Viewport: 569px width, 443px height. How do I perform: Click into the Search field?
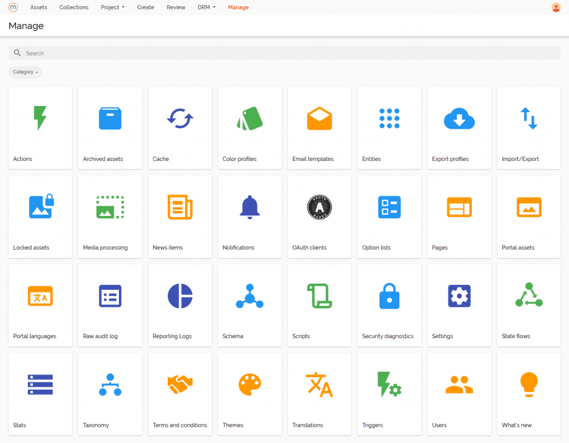tap(284, 53)
